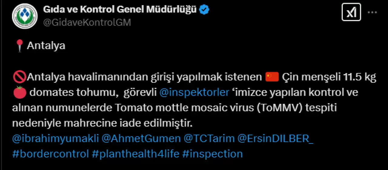
Task: Open Gıda ve Kontrol Genel Müdürlüğü profile name
Action: 120,10
